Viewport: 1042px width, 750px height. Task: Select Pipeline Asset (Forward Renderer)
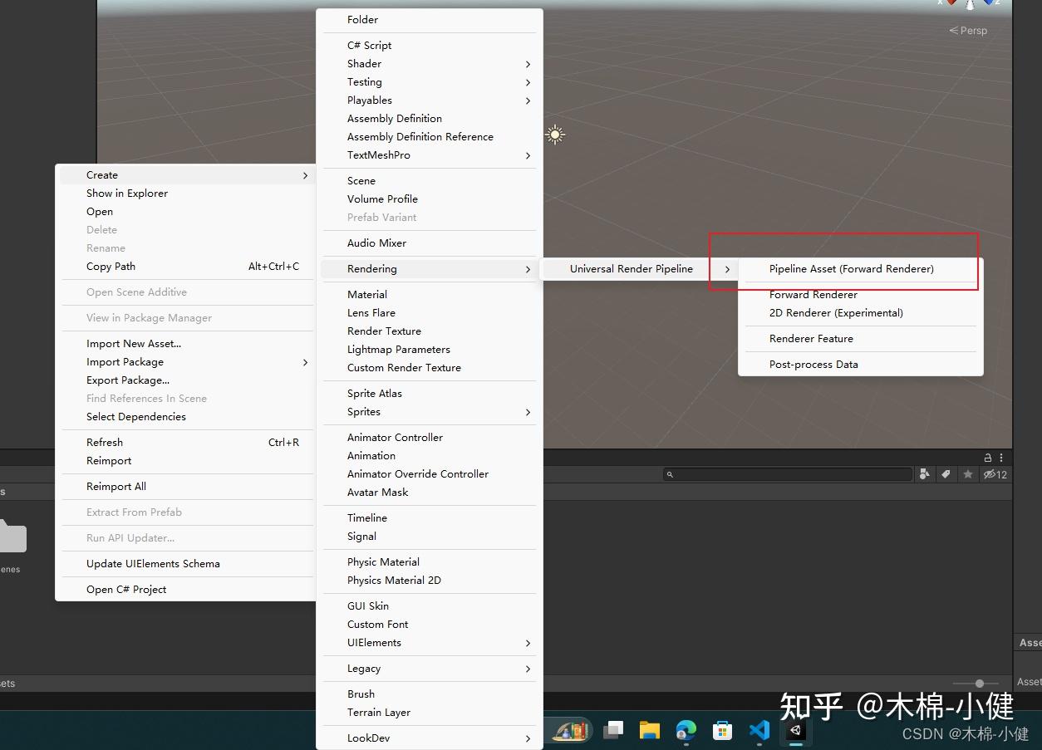click(851, 268)
